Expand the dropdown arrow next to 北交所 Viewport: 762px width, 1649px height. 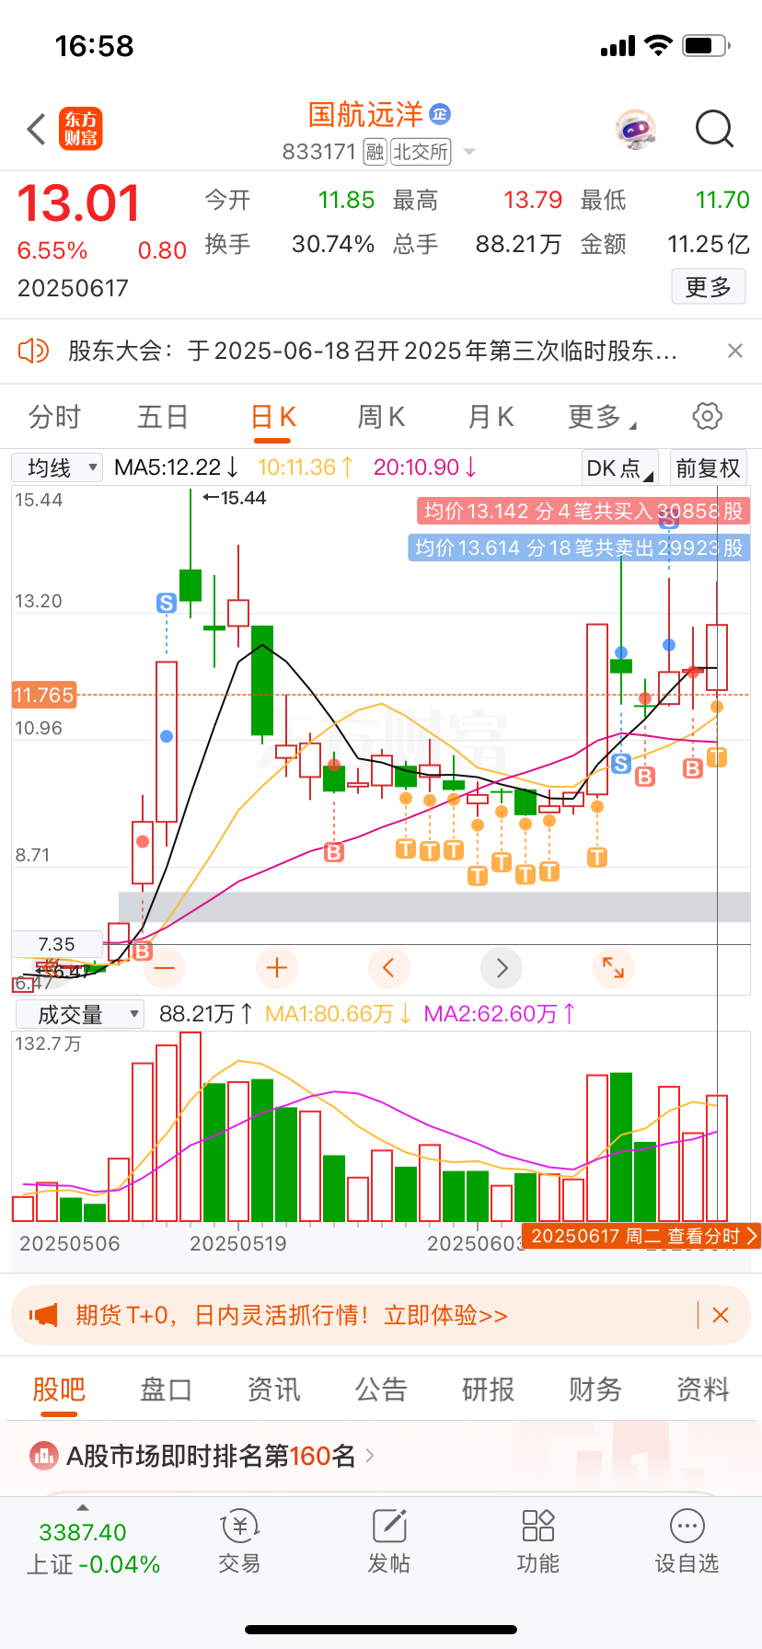469,152
